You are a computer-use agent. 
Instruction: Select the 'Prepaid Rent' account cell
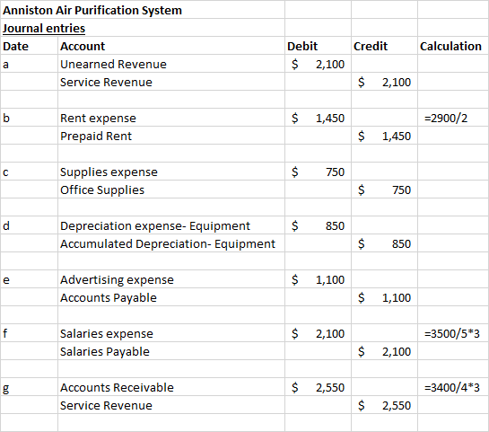tap(171, 136)
